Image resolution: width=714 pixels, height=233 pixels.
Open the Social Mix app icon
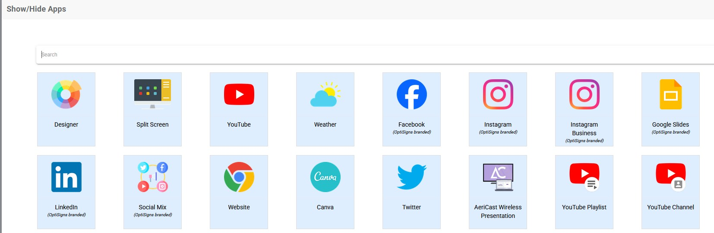[152, 177]
